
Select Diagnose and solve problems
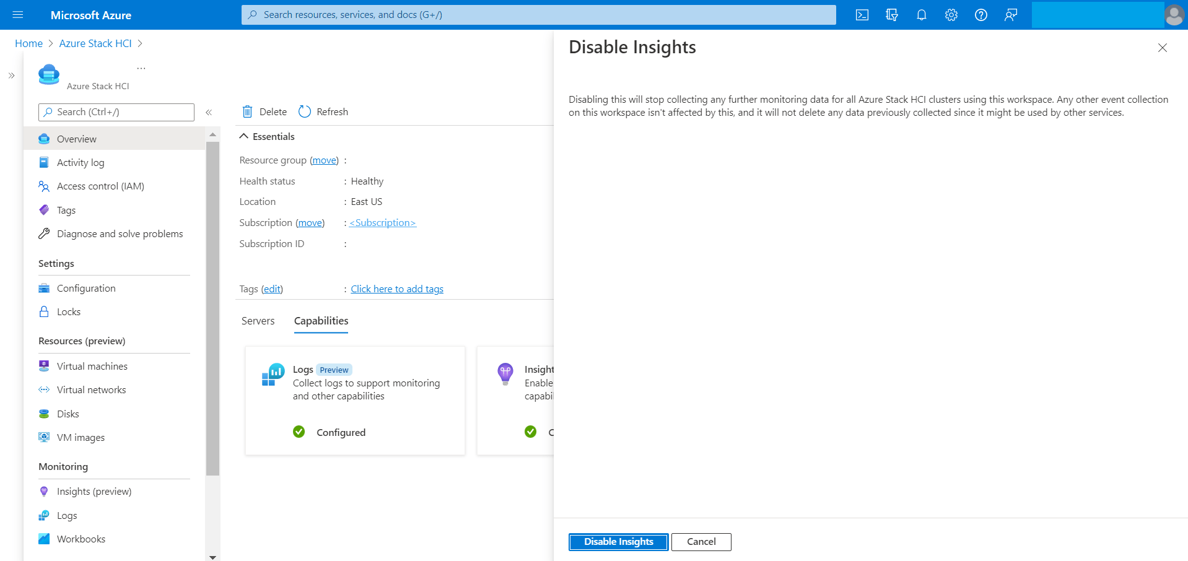(120, 233)
